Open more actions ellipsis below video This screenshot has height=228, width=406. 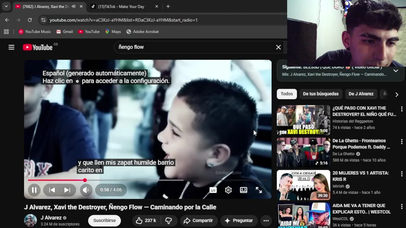click(x=266, y=220)
